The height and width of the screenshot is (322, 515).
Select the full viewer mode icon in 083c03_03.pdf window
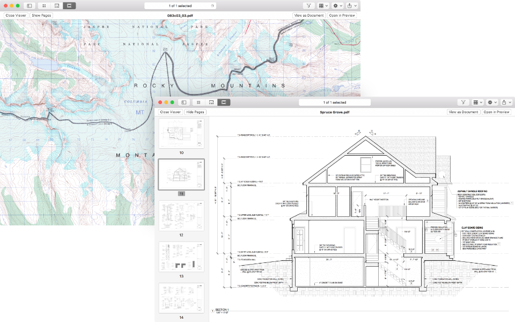(69, 5)
